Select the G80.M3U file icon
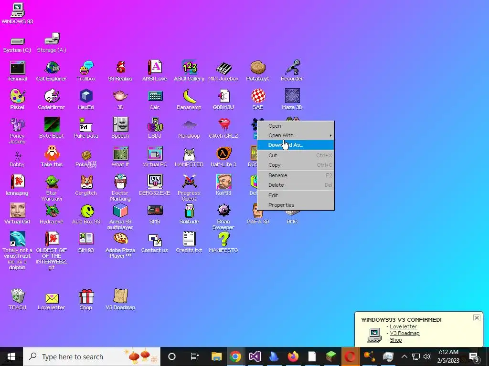The width and height of the screenshot is (489, 366). (223, 100)
